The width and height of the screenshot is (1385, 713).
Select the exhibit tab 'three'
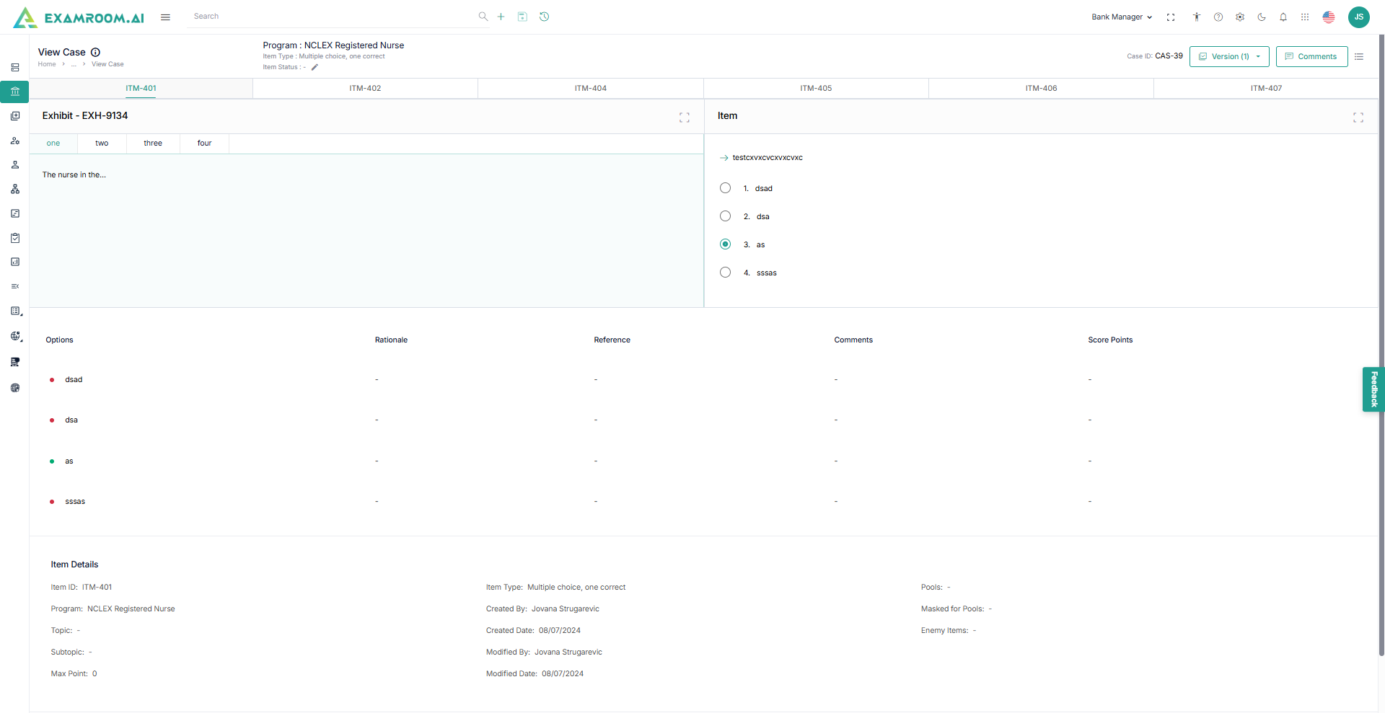(153, 143)
